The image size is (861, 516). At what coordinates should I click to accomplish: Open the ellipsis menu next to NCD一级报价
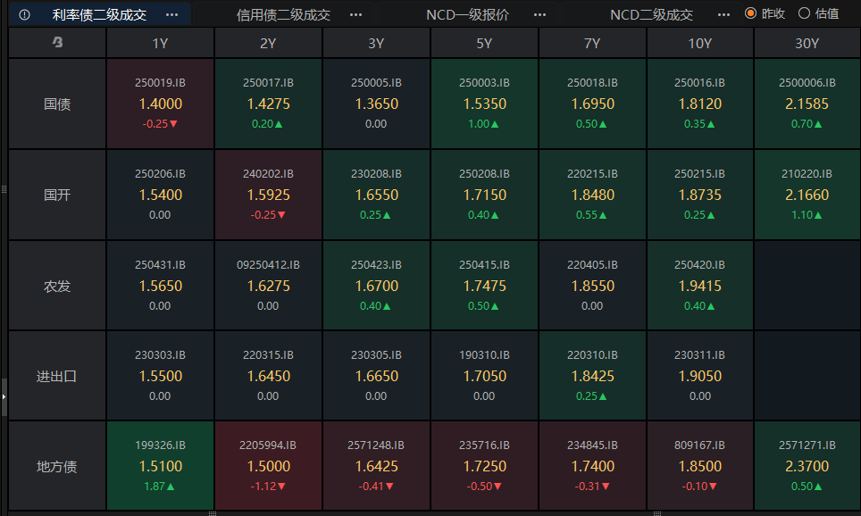539,14
